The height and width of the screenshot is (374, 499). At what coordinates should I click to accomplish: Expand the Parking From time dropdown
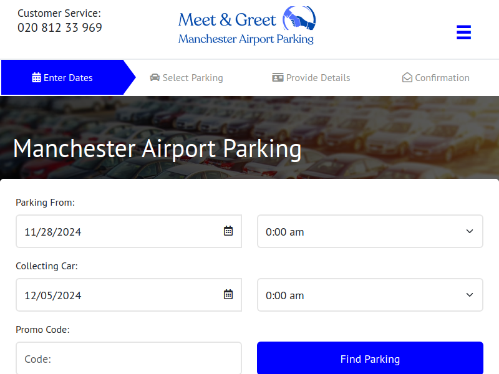point(370,231)
